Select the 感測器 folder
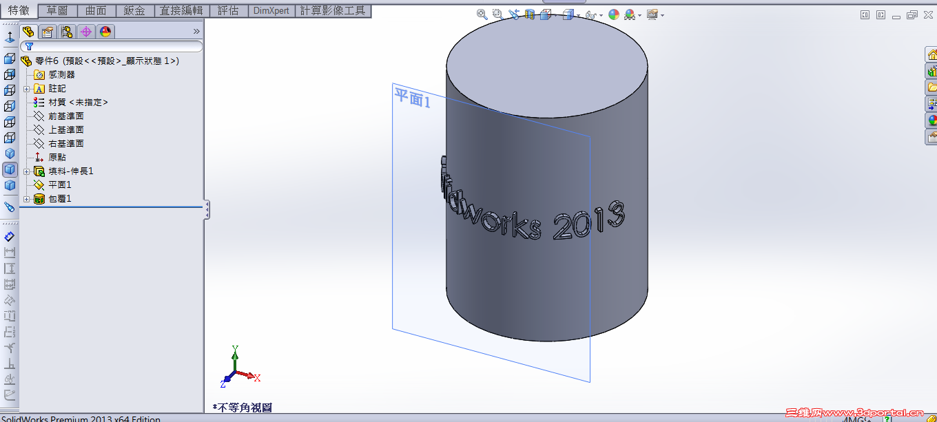The width and height of the screenshot is (937, 422). click(54, 74)
